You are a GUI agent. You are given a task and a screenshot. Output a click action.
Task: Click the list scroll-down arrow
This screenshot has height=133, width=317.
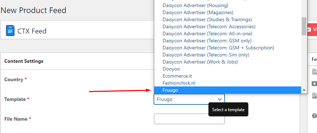point(304,90)
